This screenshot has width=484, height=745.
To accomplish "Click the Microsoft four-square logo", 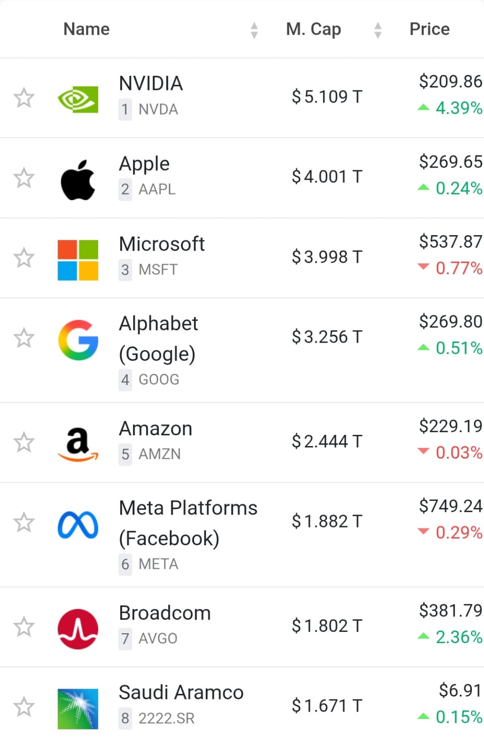I will point(78,260).
